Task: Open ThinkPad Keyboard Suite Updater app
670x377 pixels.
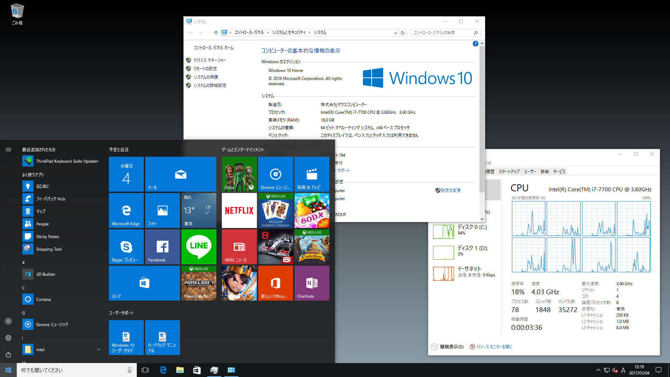Action: pos(61,161)
